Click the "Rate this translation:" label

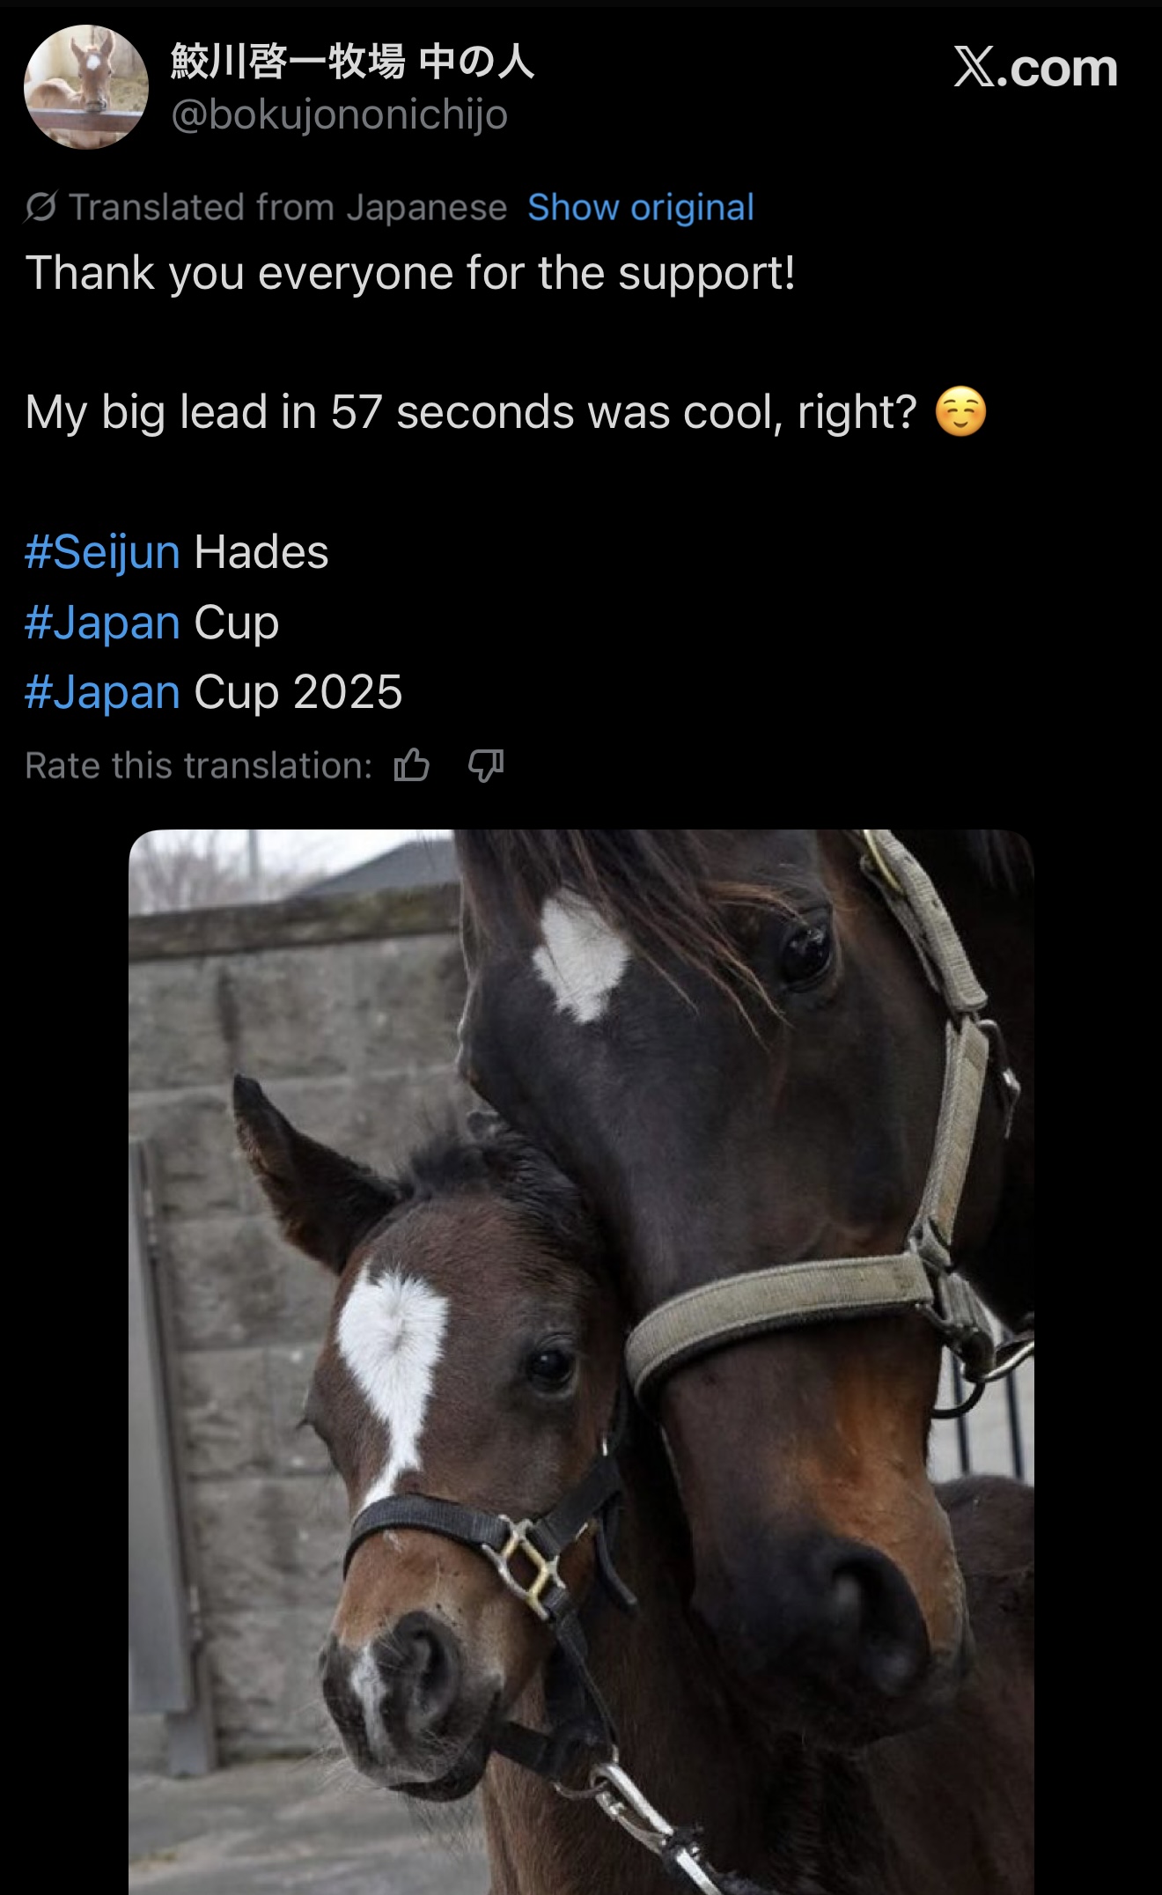(x=199, y=766)
